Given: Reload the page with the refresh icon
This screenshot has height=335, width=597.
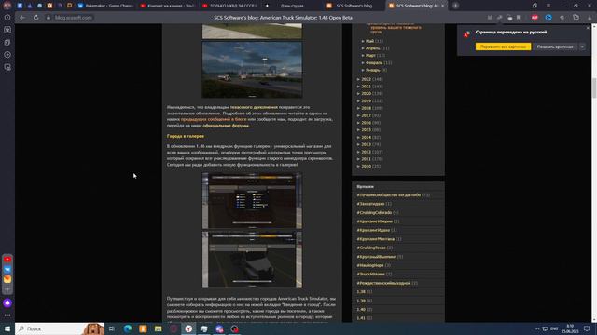Looking at the screenshot, I should [35, 18].
